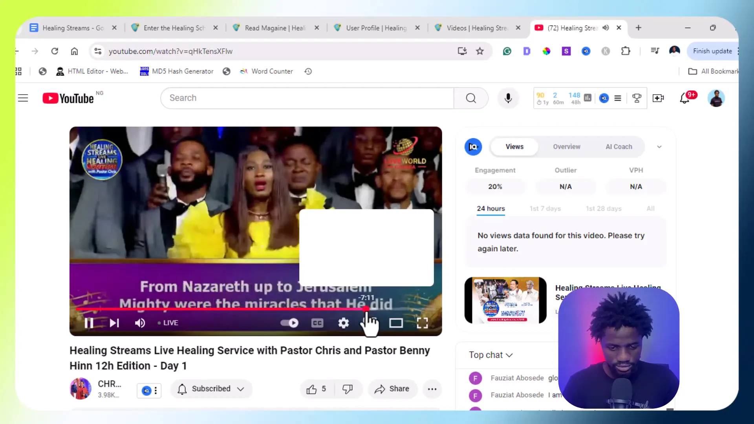Switch to Overview tab
The image size is (754, 424).
click(x=566, y=147)
